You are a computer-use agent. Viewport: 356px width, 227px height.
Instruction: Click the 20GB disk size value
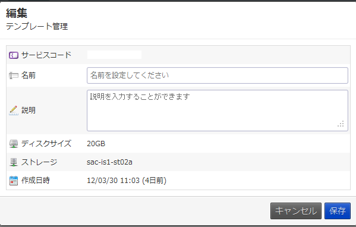coord(96,144)
